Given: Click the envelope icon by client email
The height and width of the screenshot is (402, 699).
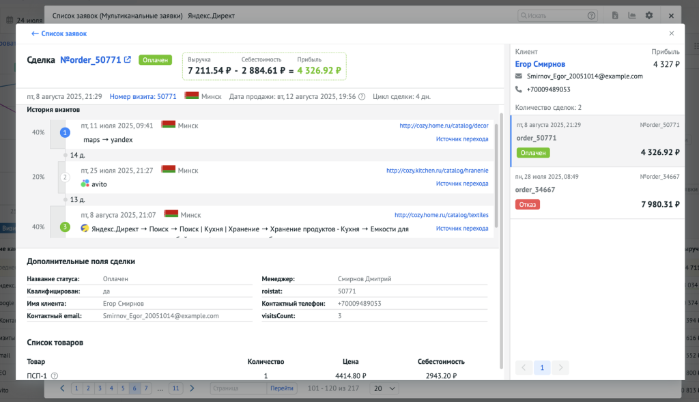Looking at the screenshot, I should (519, 76).
